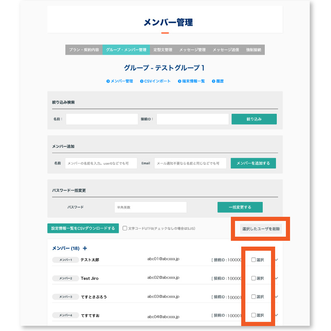
Task: Click the arrow icon next to メンバー管理 link
Action: click(108, 82)
